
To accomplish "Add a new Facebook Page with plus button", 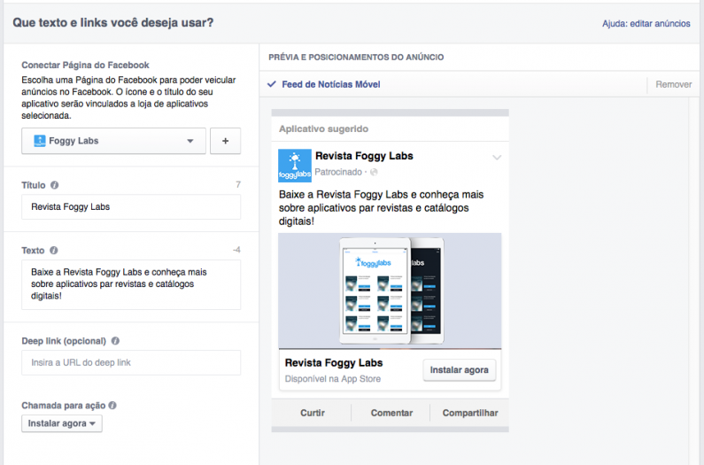I will click(226, 141).
